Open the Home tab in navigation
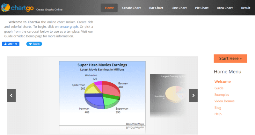The width and height of the screenshot is (255, 135). 109,8
